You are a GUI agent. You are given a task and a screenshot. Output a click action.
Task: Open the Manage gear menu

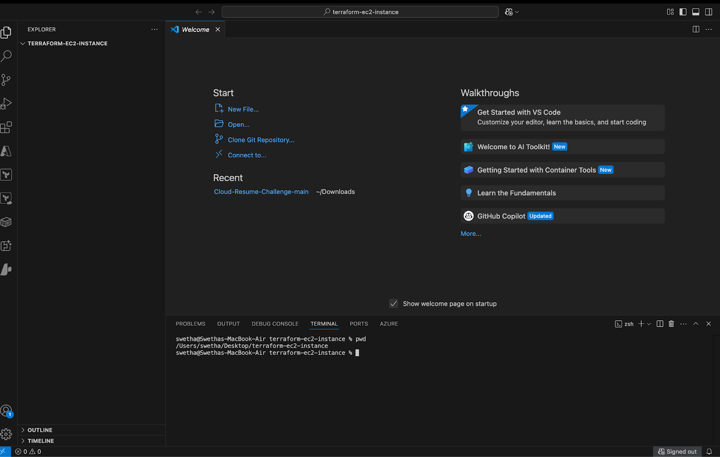coord(6,434)
